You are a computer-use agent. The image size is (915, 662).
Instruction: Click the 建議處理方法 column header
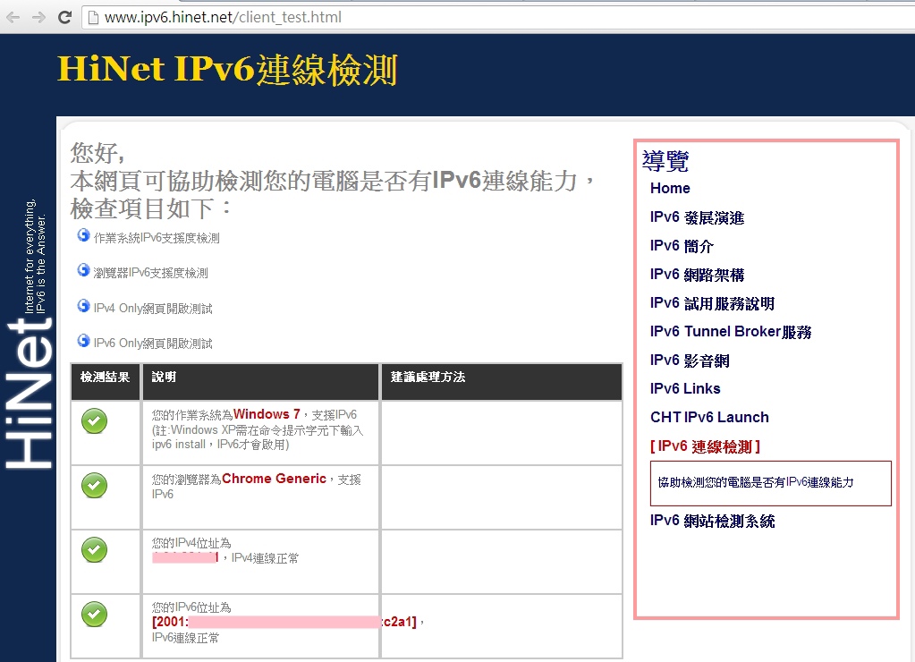point(428,378)
